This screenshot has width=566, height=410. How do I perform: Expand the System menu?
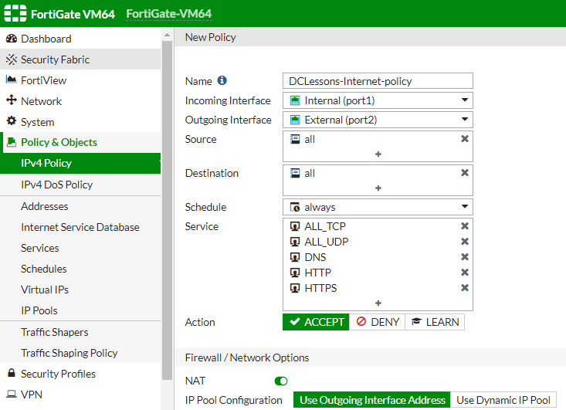80,122
